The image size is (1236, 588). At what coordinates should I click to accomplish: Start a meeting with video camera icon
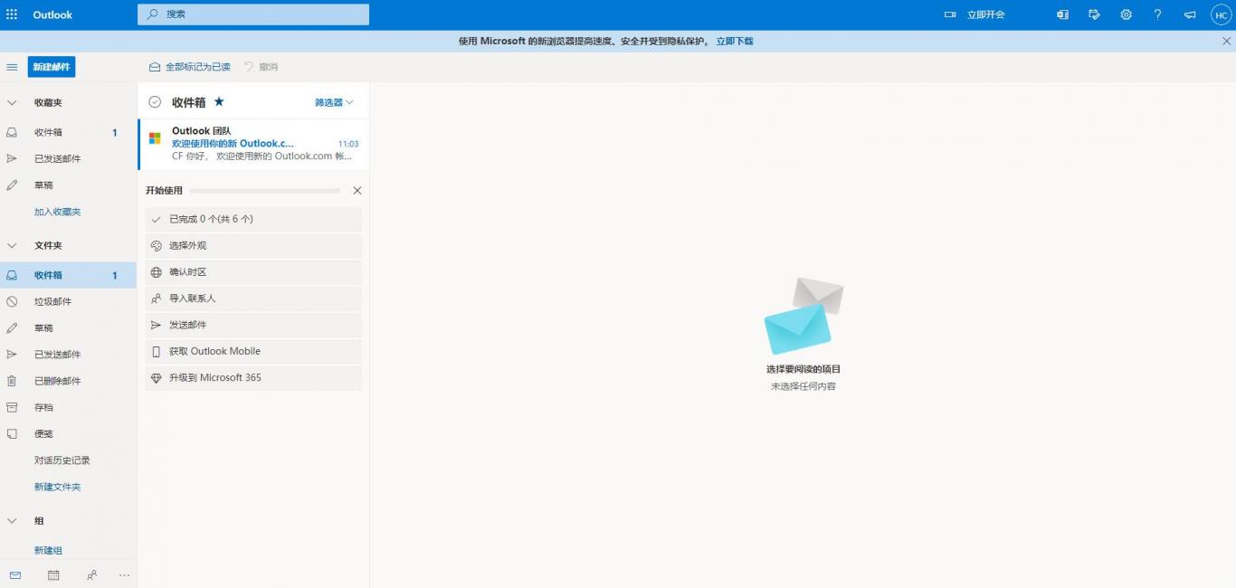pos(950,14)
